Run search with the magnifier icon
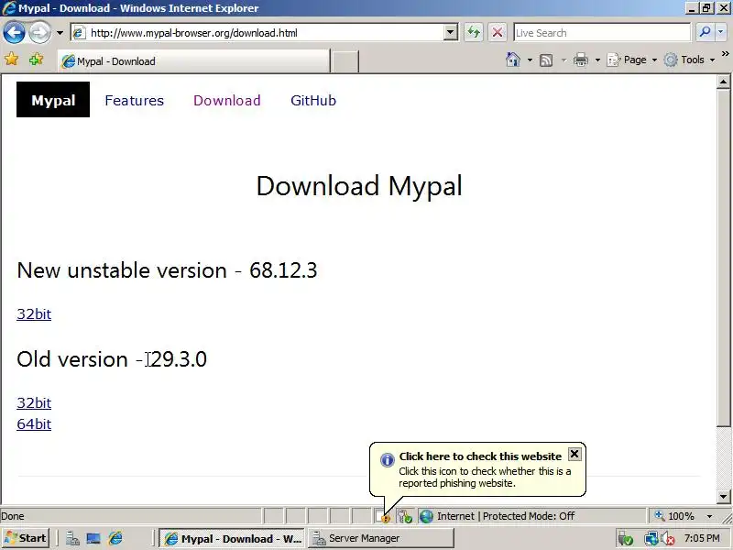This screenshot has height=550, width=733. [x=704, y=32]
